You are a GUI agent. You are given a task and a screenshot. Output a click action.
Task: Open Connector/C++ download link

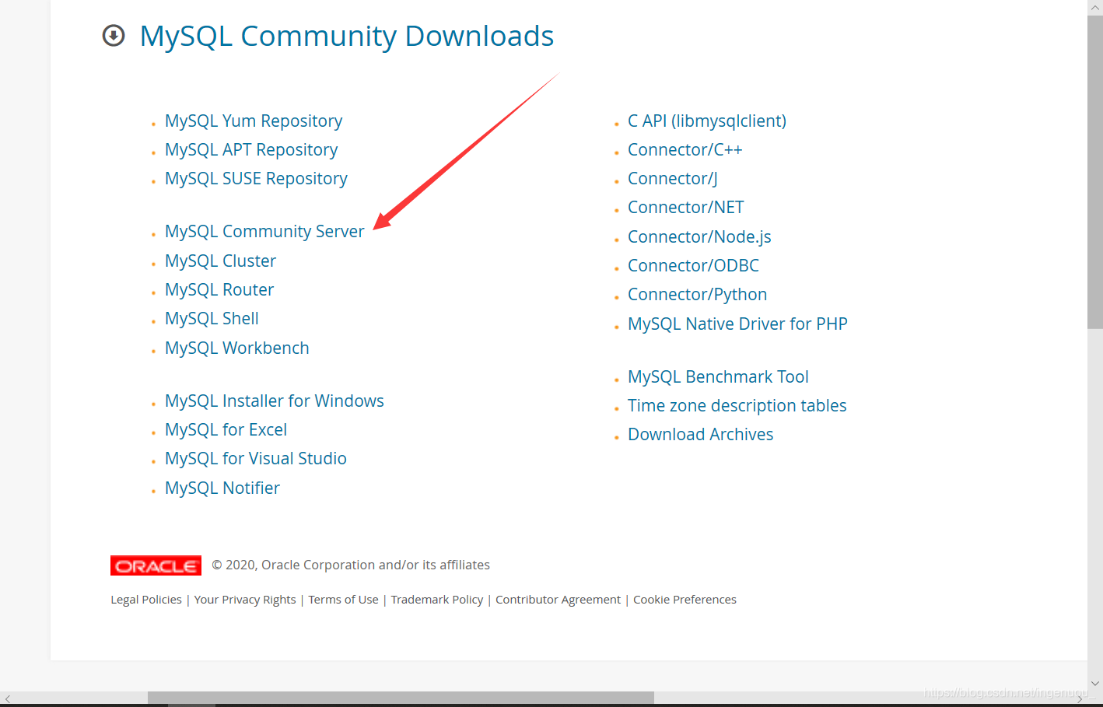pyautogui.click(x=685, y=150)
